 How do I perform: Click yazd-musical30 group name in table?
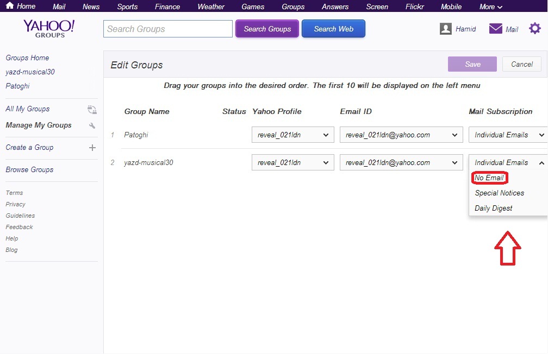(148, 162)
